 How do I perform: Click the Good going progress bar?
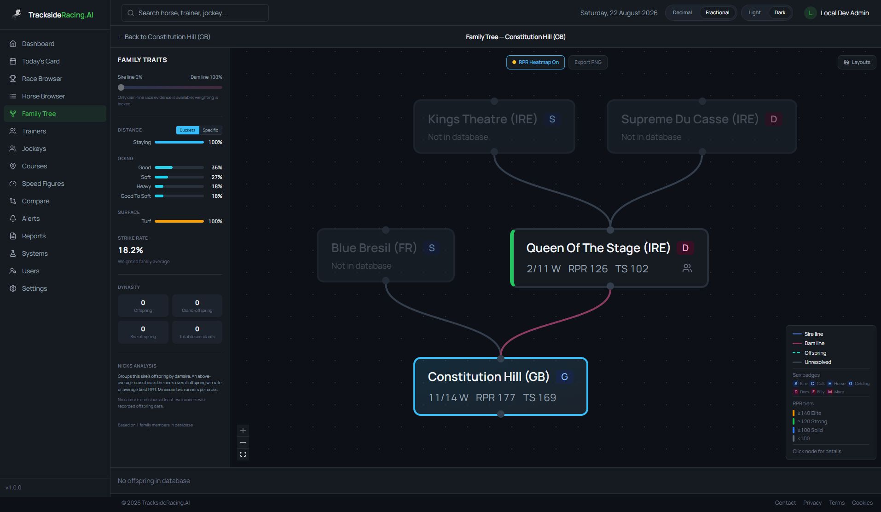click(179, 167)
